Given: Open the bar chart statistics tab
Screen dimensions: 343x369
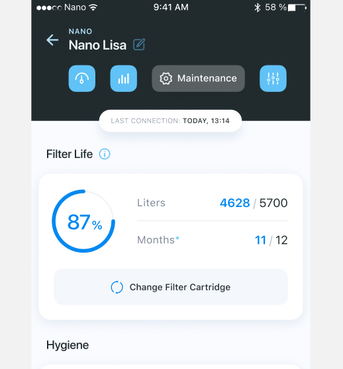Looking at the screenshot, I should click(123, 79).
